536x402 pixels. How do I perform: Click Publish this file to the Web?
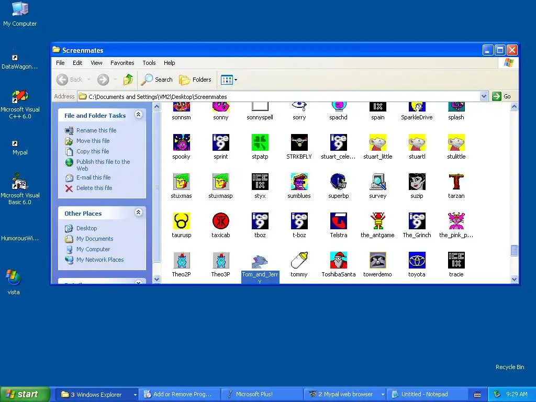103,165
